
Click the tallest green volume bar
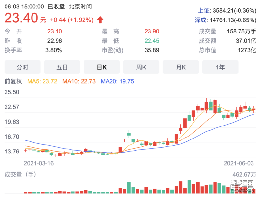pyautogui.click(x=189, y=187)
